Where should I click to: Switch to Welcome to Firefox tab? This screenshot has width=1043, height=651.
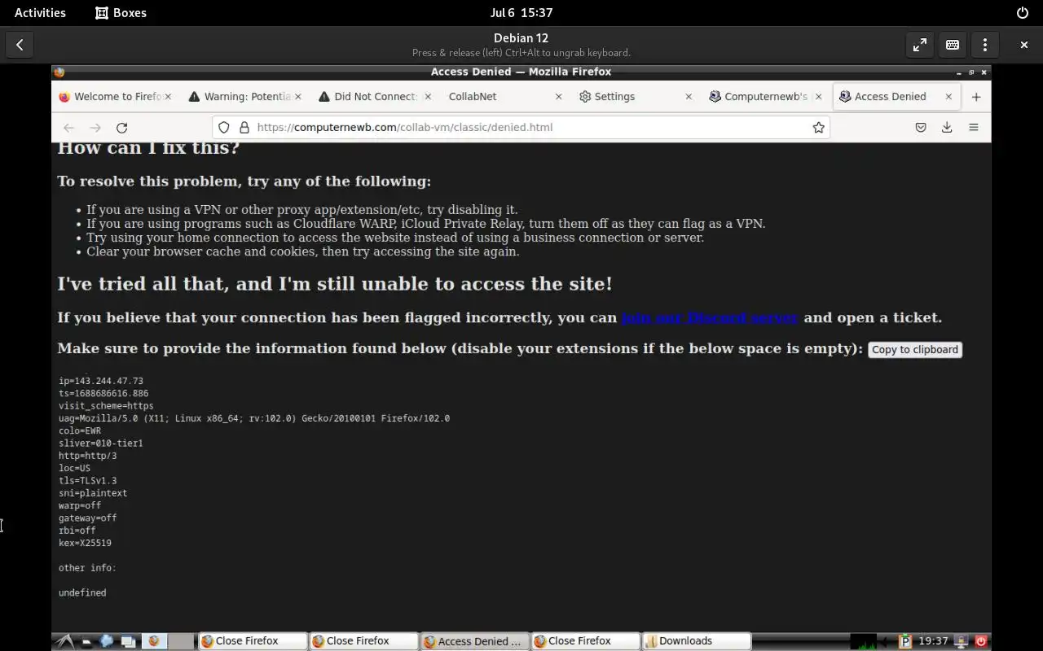(x=117, y=97)
